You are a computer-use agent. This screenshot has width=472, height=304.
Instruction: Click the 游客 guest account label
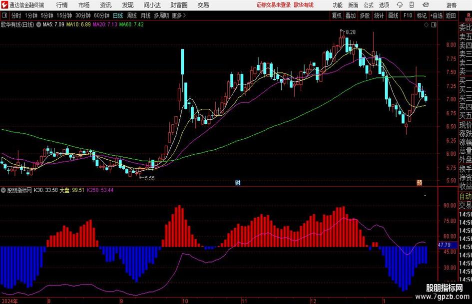452,5
